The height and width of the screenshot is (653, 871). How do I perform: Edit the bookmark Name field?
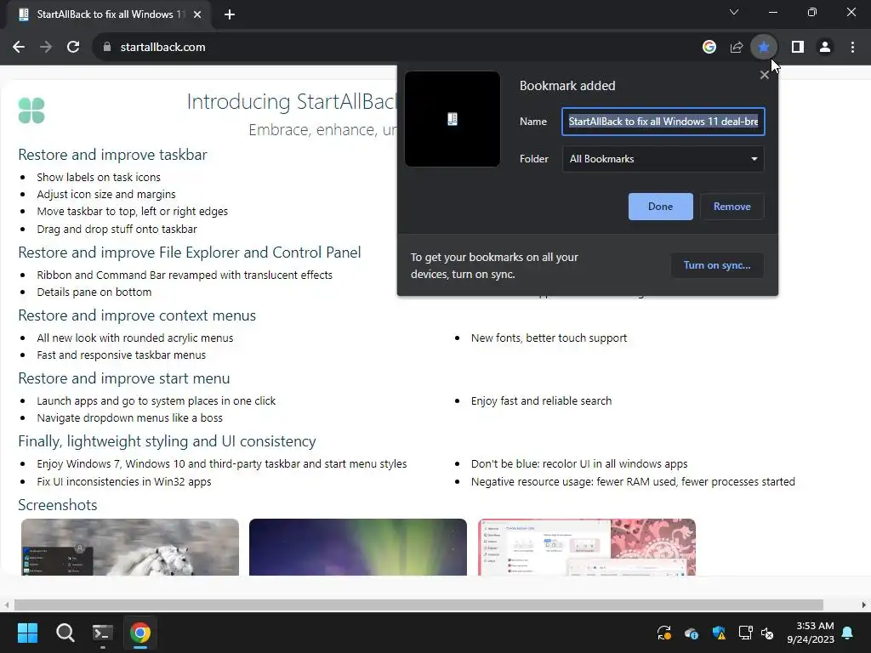[x=663, y=122]
